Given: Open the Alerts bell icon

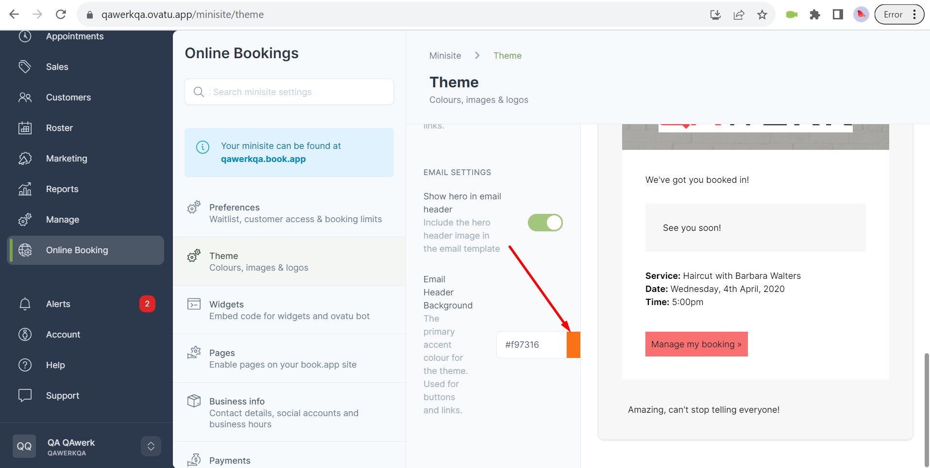Looking at the screenshot, I should [25, 304].
